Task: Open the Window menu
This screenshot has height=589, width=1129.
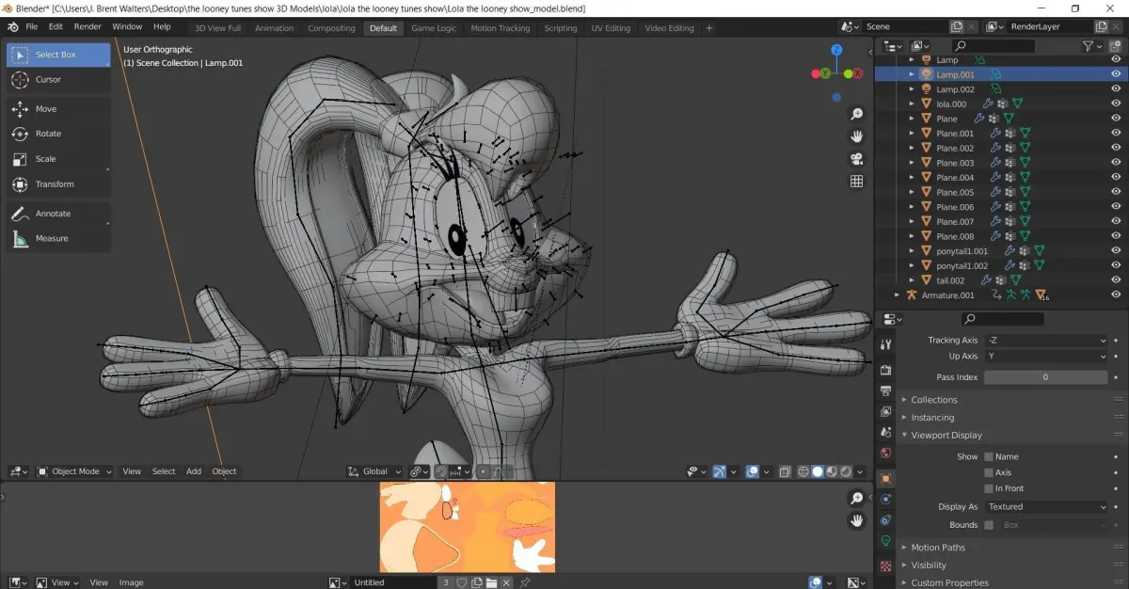Action: 128,27
